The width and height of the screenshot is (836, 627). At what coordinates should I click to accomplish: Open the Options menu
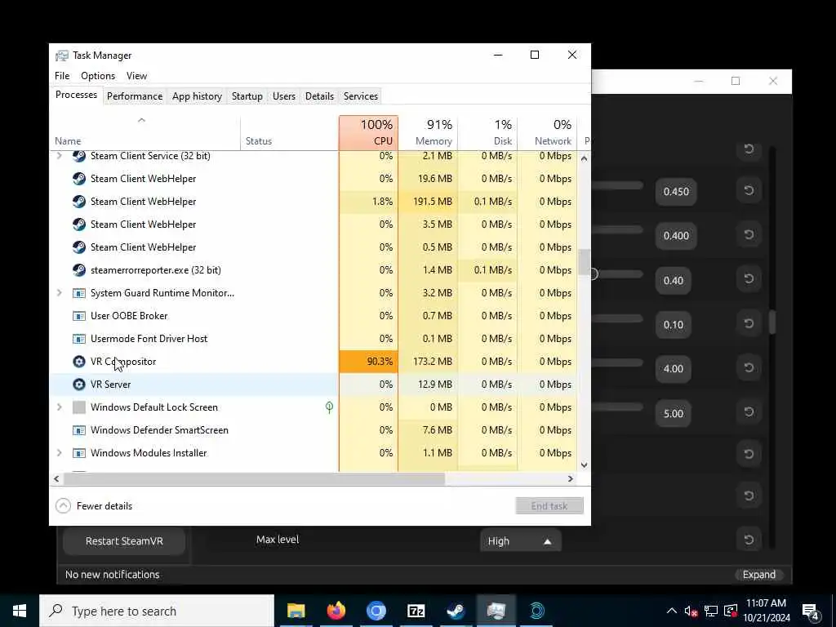(x=98, y=76)
